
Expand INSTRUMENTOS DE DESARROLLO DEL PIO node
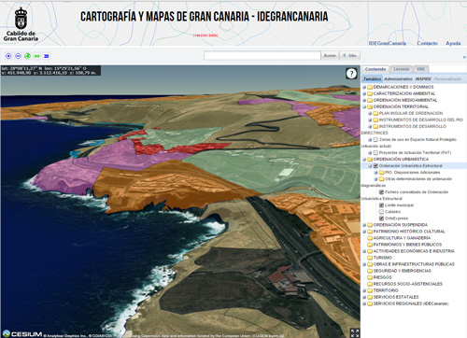370,120
